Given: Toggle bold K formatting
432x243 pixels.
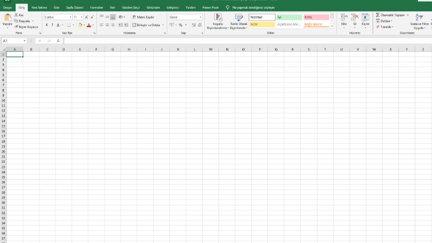Looking at the screenshot, I should pyautogui.click(x=46, y=25).
